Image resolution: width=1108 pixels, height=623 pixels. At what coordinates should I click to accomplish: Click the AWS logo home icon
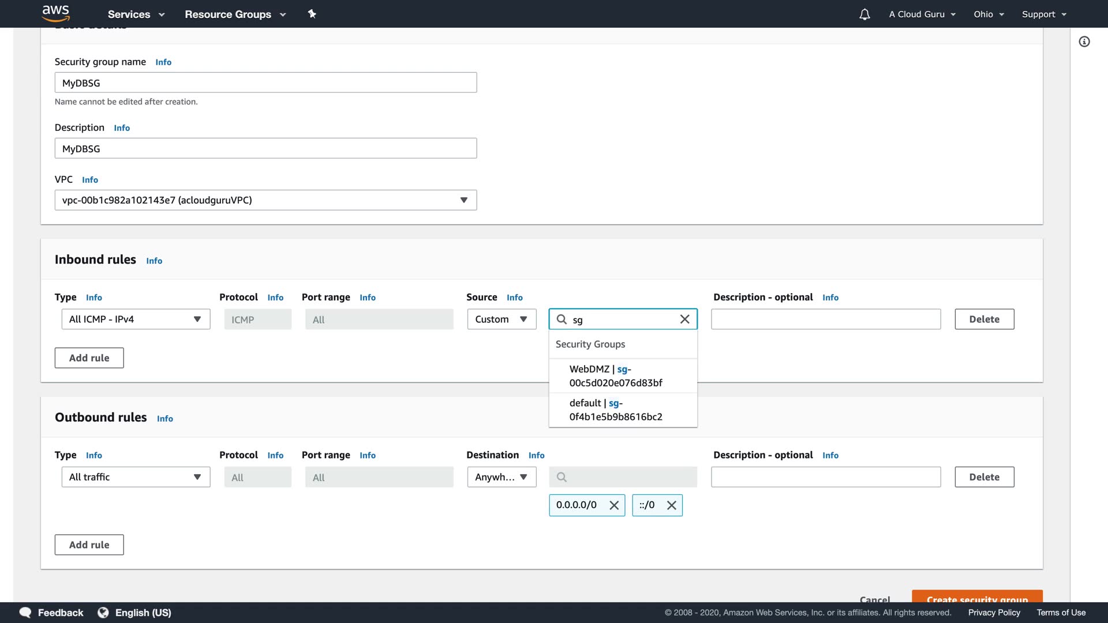pyautogui.click(x=55, y=13)
